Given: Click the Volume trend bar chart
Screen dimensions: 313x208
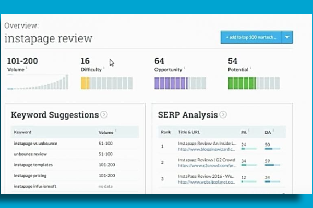Looking at the screenshot, I should pos(38,82).
